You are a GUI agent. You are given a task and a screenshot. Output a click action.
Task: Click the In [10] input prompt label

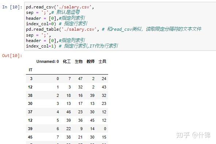pos(12,7)
